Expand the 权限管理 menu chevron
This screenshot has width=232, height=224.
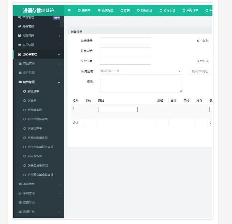(59, 36)
